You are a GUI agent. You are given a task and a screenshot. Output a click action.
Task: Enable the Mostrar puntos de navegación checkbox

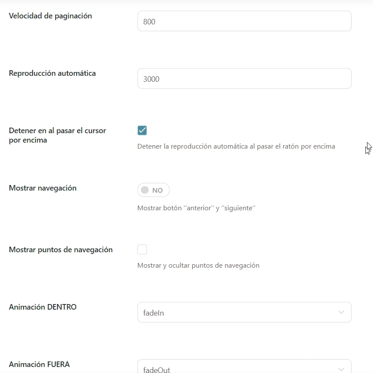pos(142,250)
